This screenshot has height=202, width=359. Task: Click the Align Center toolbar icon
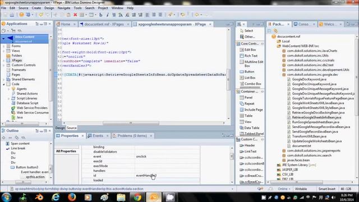tap(154, 15)
